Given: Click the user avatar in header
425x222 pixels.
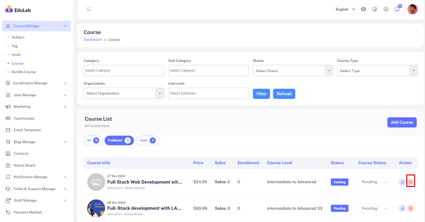Looking at the screenshot, I should point(412,9).
